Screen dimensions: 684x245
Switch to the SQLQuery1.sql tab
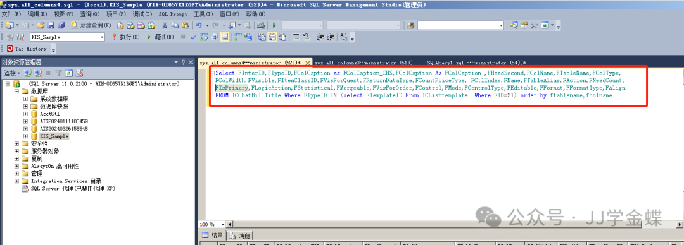click(476, 63)
